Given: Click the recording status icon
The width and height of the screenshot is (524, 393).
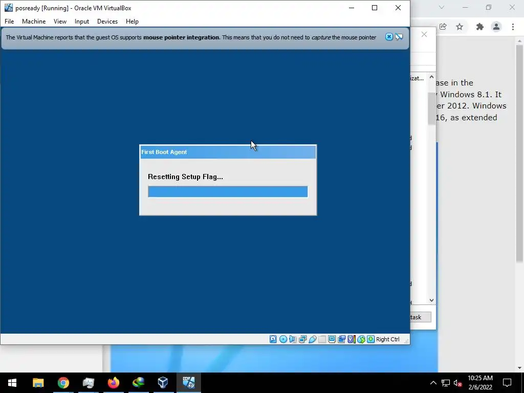Looking at the screenshot, I should 341,339.
